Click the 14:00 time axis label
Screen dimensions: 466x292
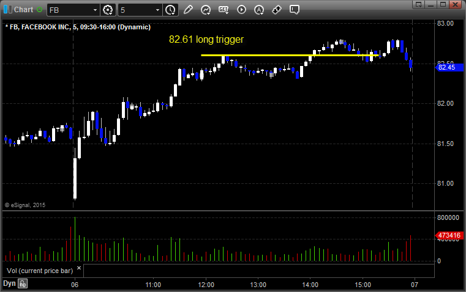coord(310,285)
